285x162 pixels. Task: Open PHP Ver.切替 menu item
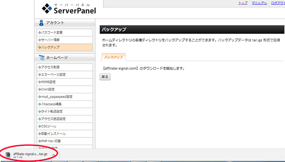(65, 141)
